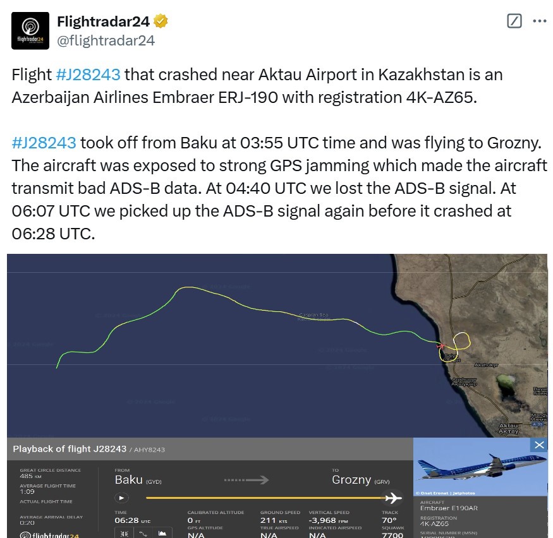Toggle the altitude graph icon
This screenshot has width=553, height=538.
(162, 534)
